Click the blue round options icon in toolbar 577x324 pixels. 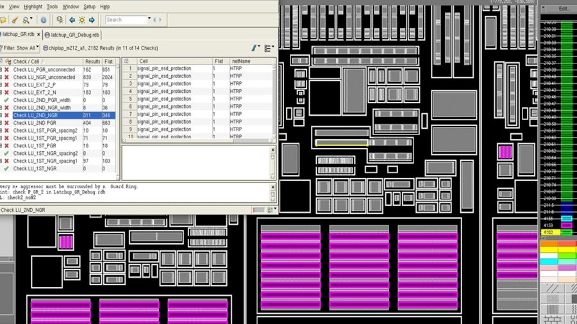point(44,20)
